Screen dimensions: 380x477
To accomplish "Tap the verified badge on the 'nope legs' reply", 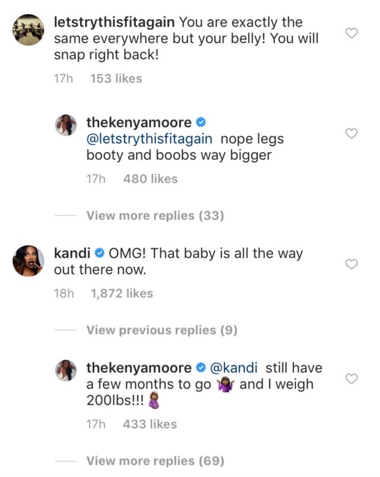I will pos(201,123).
